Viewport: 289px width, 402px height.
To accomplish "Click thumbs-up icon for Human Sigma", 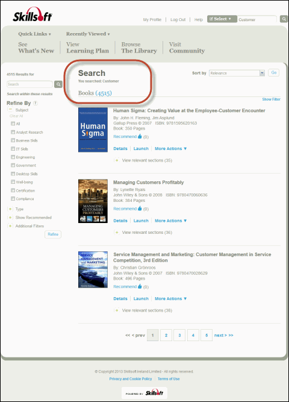I will pos(140,136).
